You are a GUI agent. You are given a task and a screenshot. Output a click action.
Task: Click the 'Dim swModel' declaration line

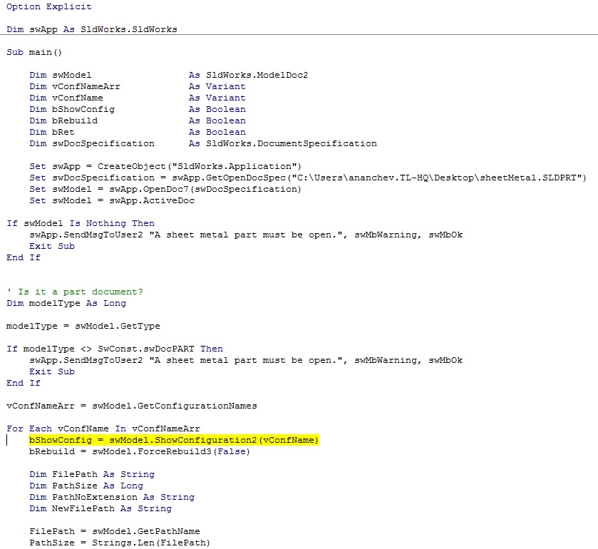pos(169,75)
